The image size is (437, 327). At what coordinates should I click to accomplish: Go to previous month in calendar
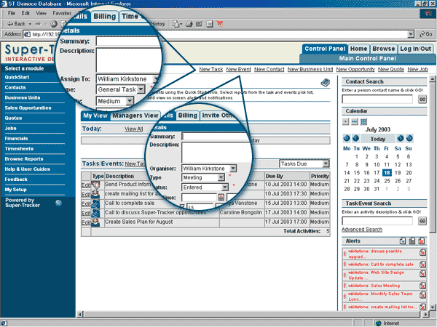click(x=355, y=138)
